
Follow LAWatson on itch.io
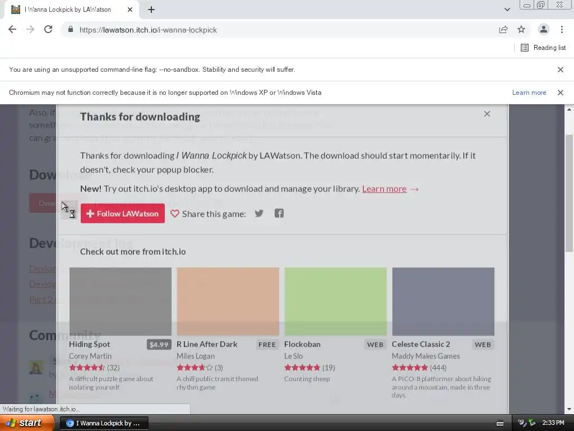click(x=123, y=213)
